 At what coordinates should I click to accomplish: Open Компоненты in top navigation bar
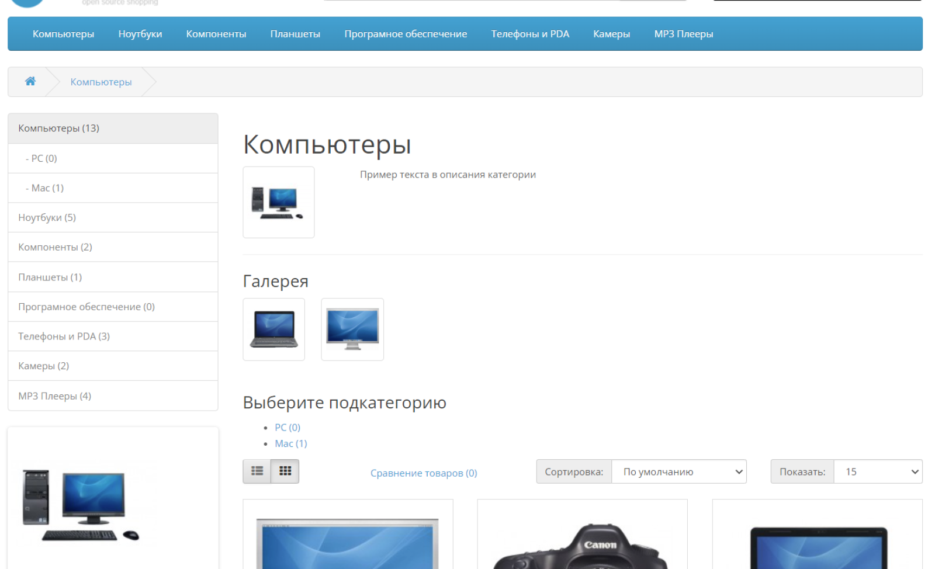click(216, 34)
